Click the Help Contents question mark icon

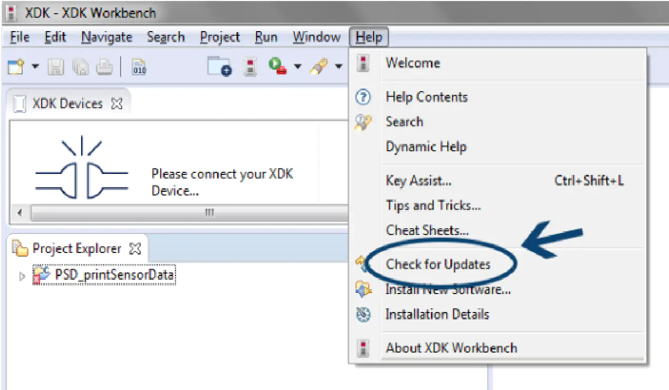tap(363, 97)
